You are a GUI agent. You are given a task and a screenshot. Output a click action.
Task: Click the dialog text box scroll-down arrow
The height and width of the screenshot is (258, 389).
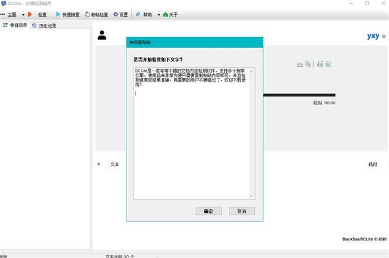(x=252, y=196)
